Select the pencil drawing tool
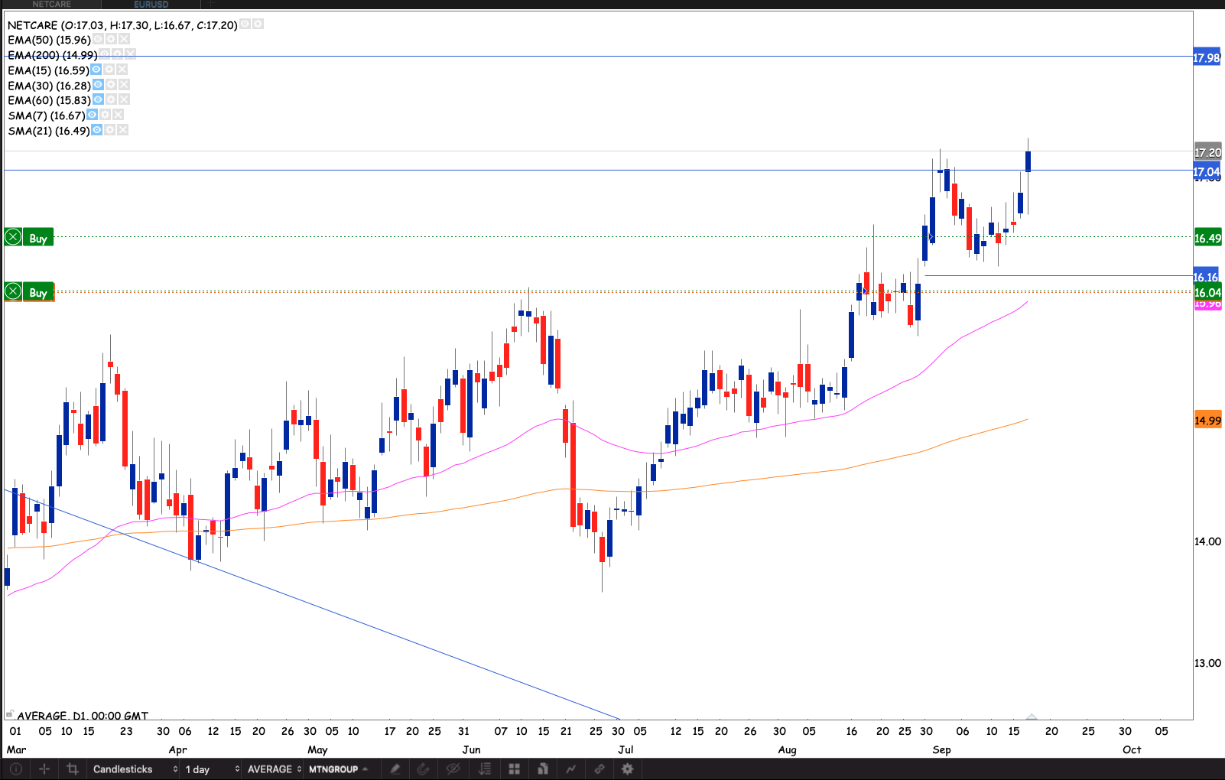This screenshot has width=1225, height=780. pyautogui.click(x=395, y=769)
